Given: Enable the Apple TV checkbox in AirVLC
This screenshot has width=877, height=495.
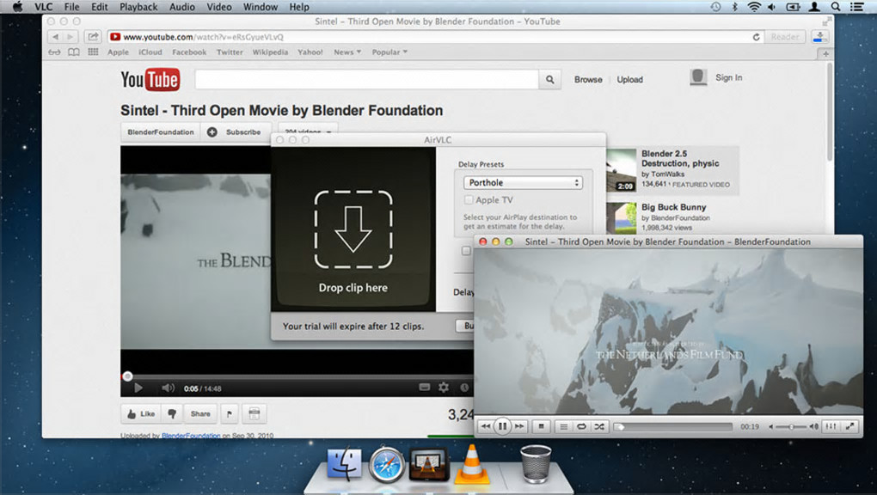Looking at the screenshot, I should tap(469, 199).
